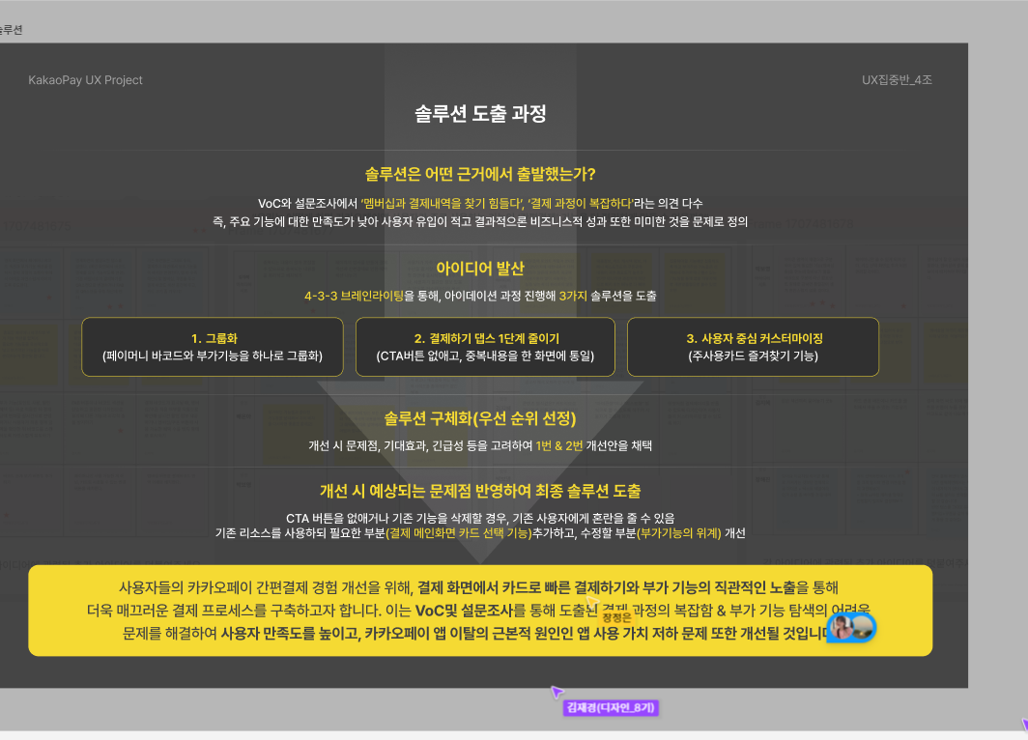The width and height of the screenshot is (1028, 740).
Task: Select the yellow summary box
Action: (480, 611)
